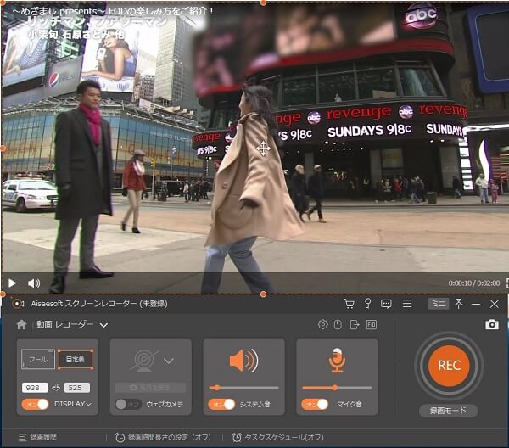Click the settings gear icon
The width and height of the screenshot is (509, 448).
point(322,324)
